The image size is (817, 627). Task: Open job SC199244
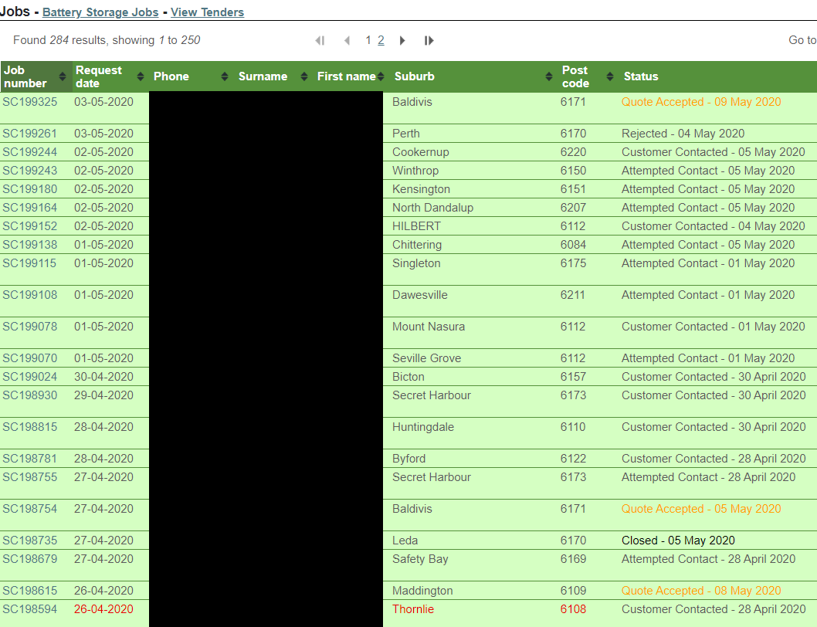[29, 152]
